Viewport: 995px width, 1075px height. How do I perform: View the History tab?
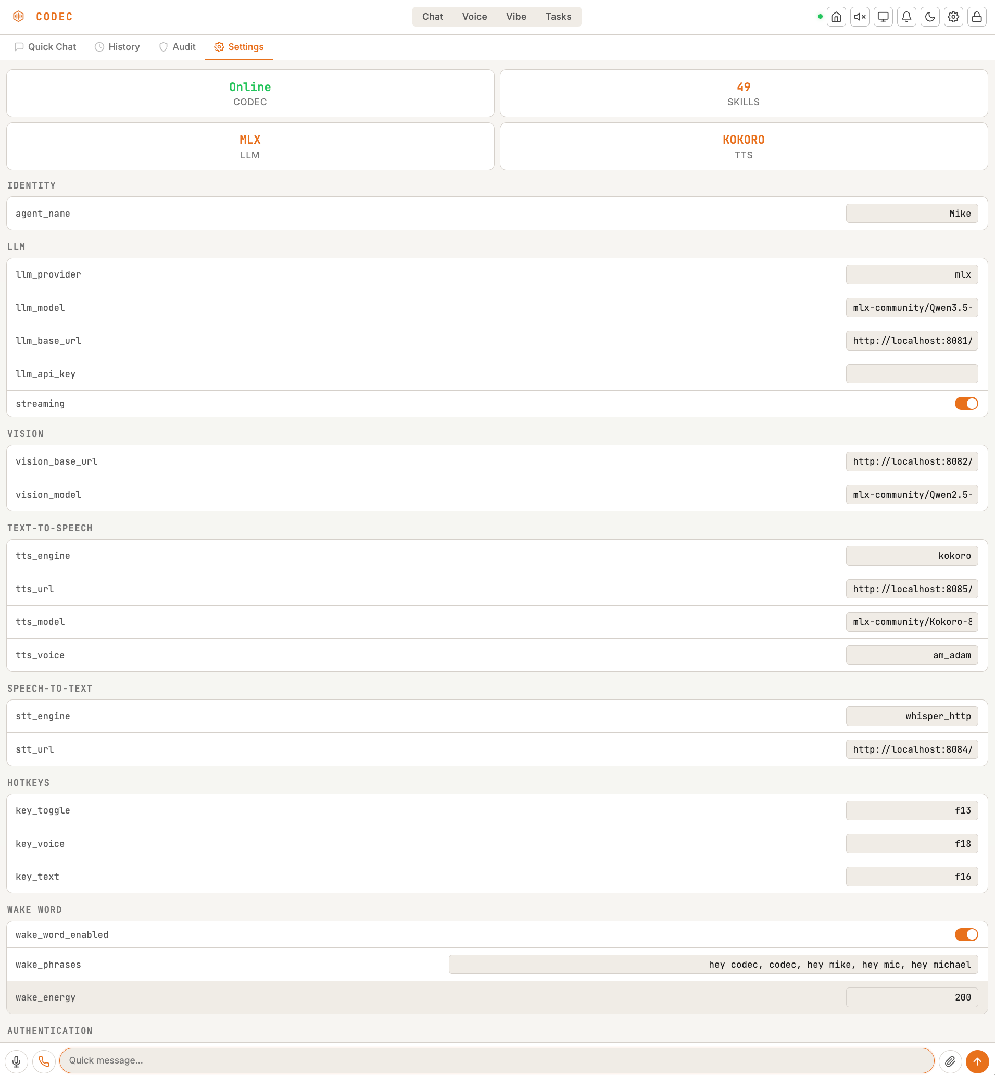[x=117, y=47]
